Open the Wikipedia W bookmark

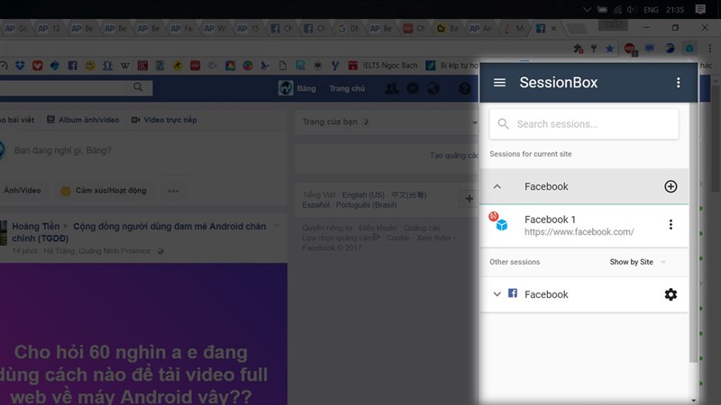pyautogui.click(x=125, y=66)
